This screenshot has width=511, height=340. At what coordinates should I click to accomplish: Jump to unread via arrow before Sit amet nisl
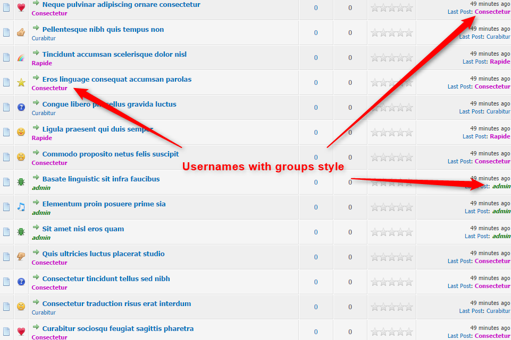36,228
